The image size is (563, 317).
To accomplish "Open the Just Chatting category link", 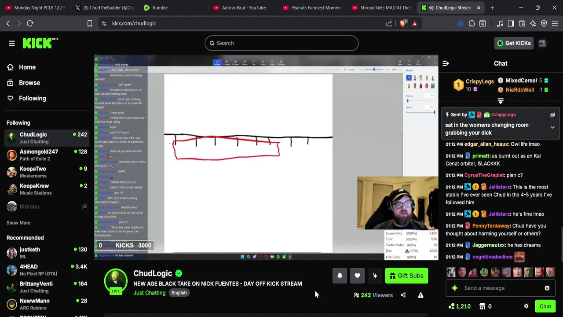I will click(x=150, y=293).
